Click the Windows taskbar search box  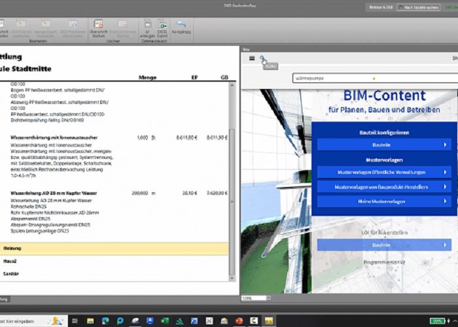click(x=33, y=321)
